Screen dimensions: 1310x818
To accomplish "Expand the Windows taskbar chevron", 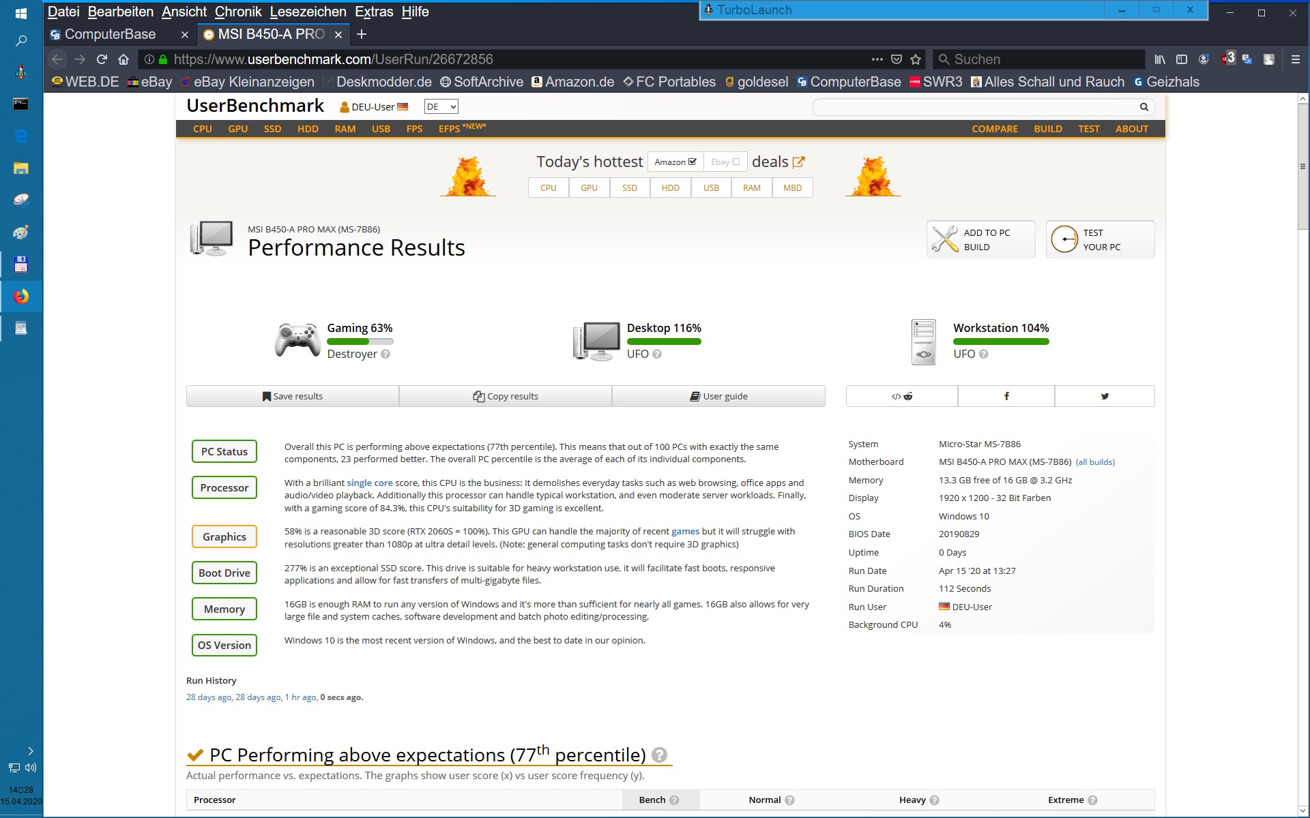I will pyautogui.click(x=30, y=751).
